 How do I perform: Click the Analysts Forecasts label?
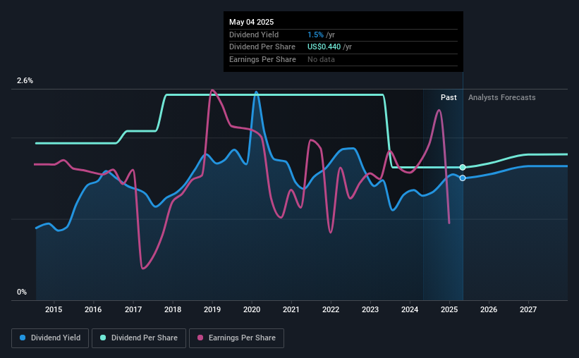(502, 97)
